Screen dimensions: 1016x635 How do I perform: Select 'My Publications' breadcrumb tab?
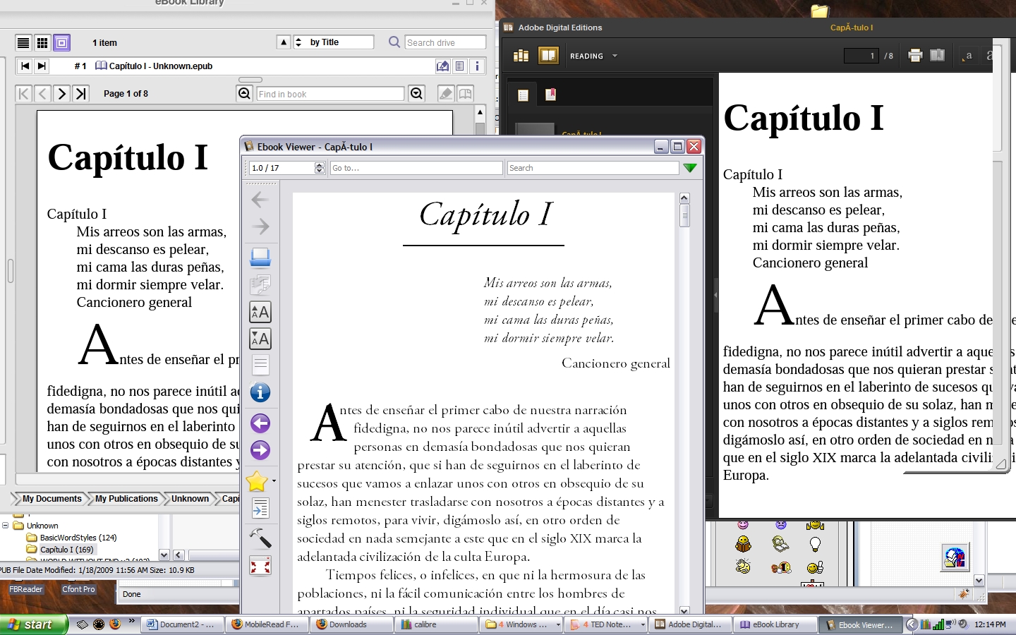126,499
